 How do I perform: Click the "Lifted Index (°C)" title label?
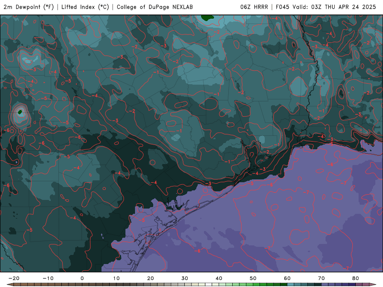[85, 7]
